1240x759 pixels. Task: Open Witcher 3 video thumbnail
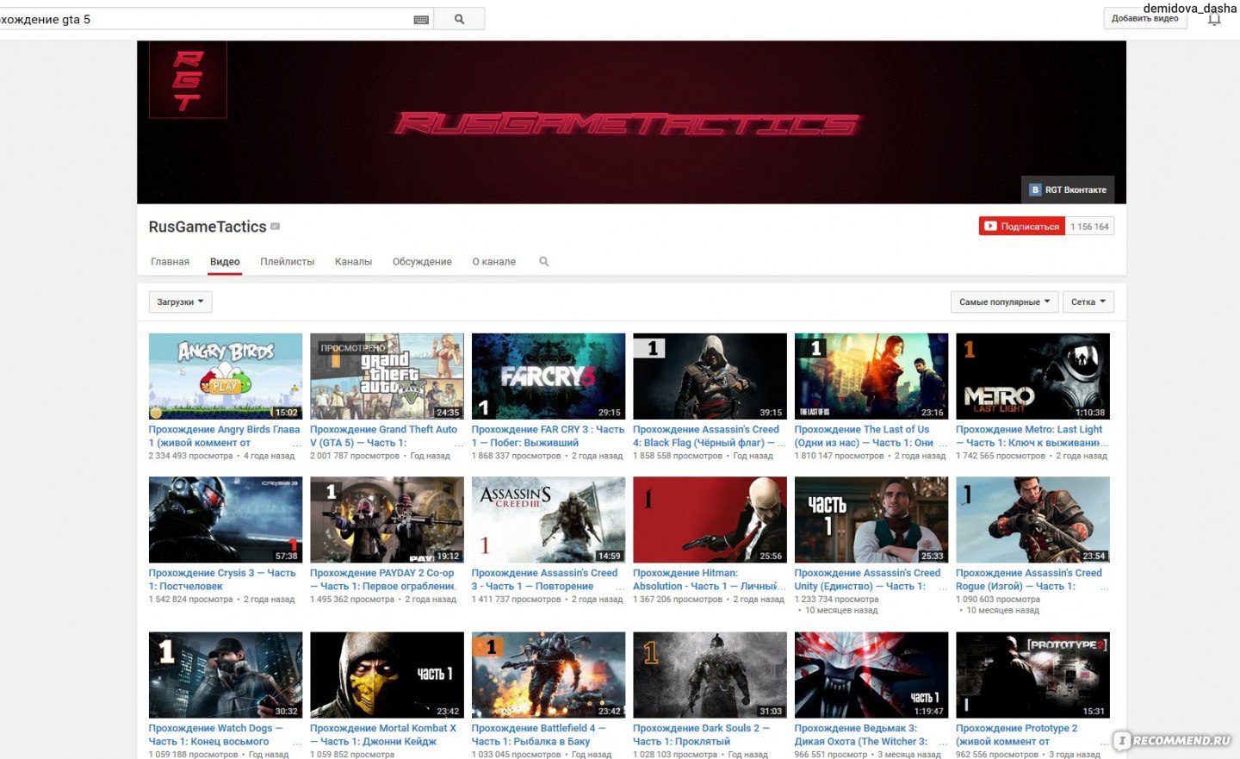click(871, 675)
